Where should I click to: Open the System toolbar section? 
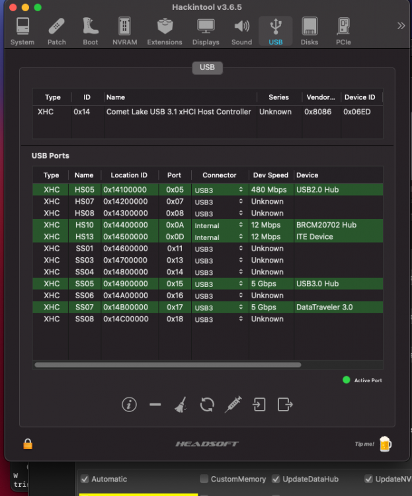coord(22,32)
